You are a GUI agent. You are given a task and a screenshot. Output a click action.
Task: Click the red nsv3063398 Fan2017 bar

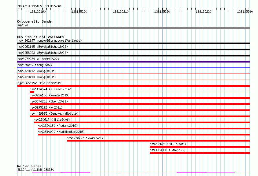(200, 153)
